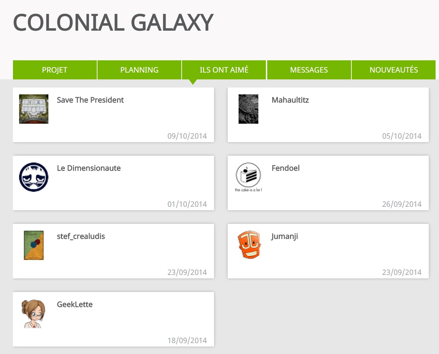Open the GeekLette profile name

coord(75,305)
